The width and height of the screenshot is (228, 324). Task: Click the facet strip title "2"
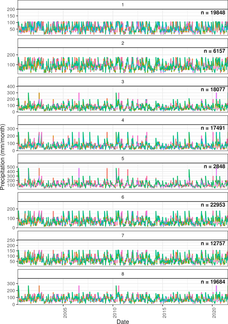click(x=123, y=43)
